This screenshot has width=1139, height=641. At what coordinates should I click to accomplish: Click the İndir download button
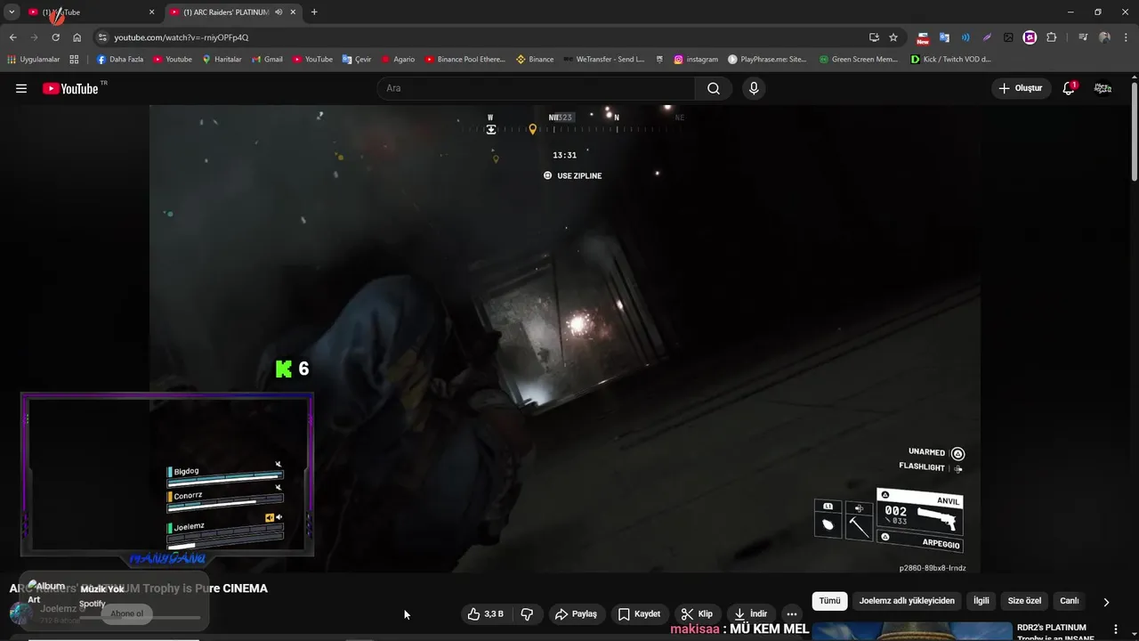750,613
